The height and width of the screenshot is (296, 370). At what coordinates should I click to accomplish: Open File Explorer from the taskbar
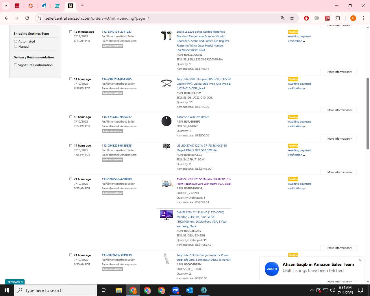click(119, 290)
